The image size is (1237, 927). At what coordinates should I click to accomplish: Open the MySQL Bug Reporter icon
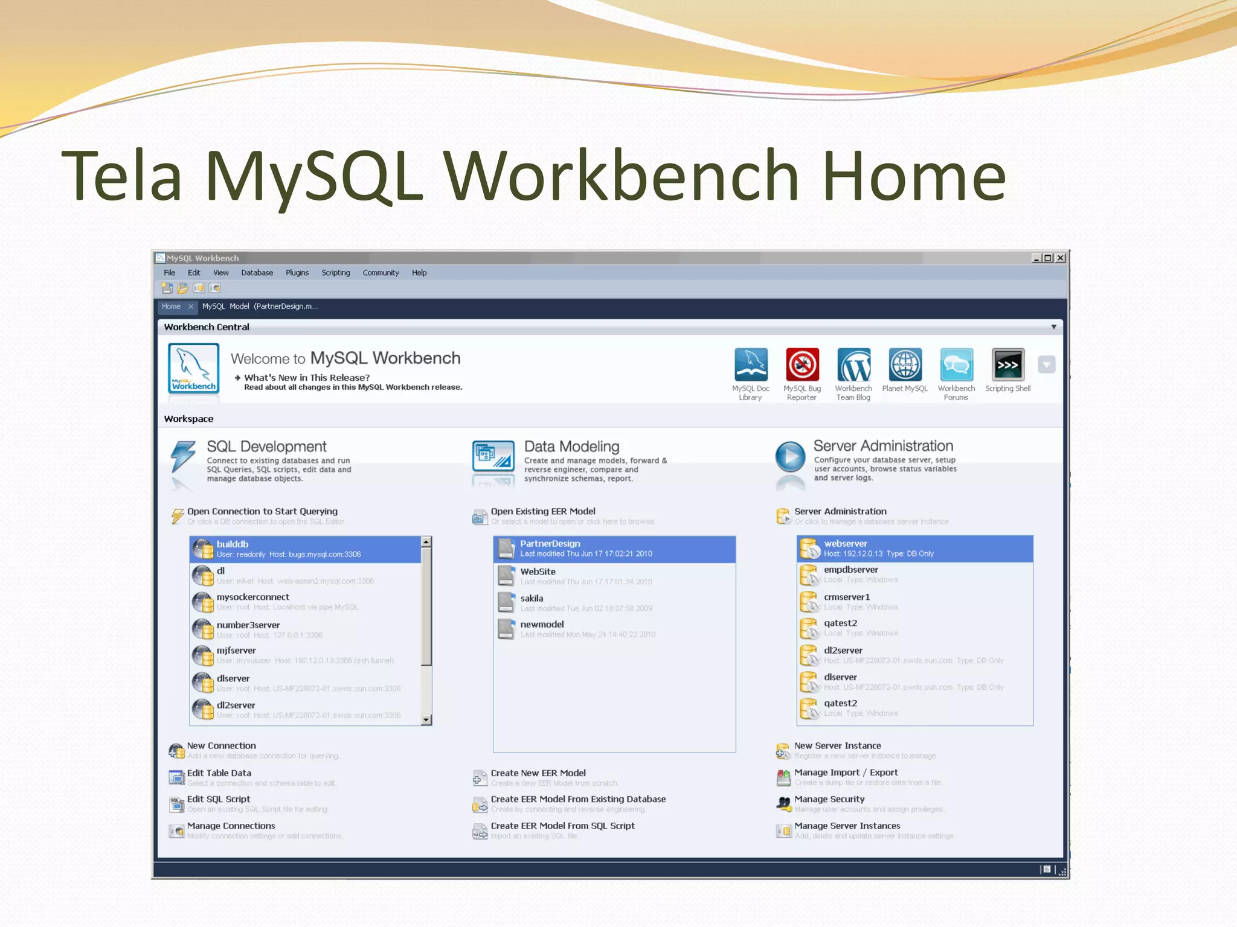pos(802,365)
